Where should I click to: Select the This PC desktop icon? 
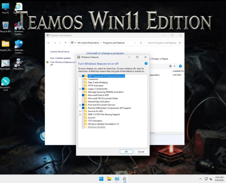click(5, 9)
